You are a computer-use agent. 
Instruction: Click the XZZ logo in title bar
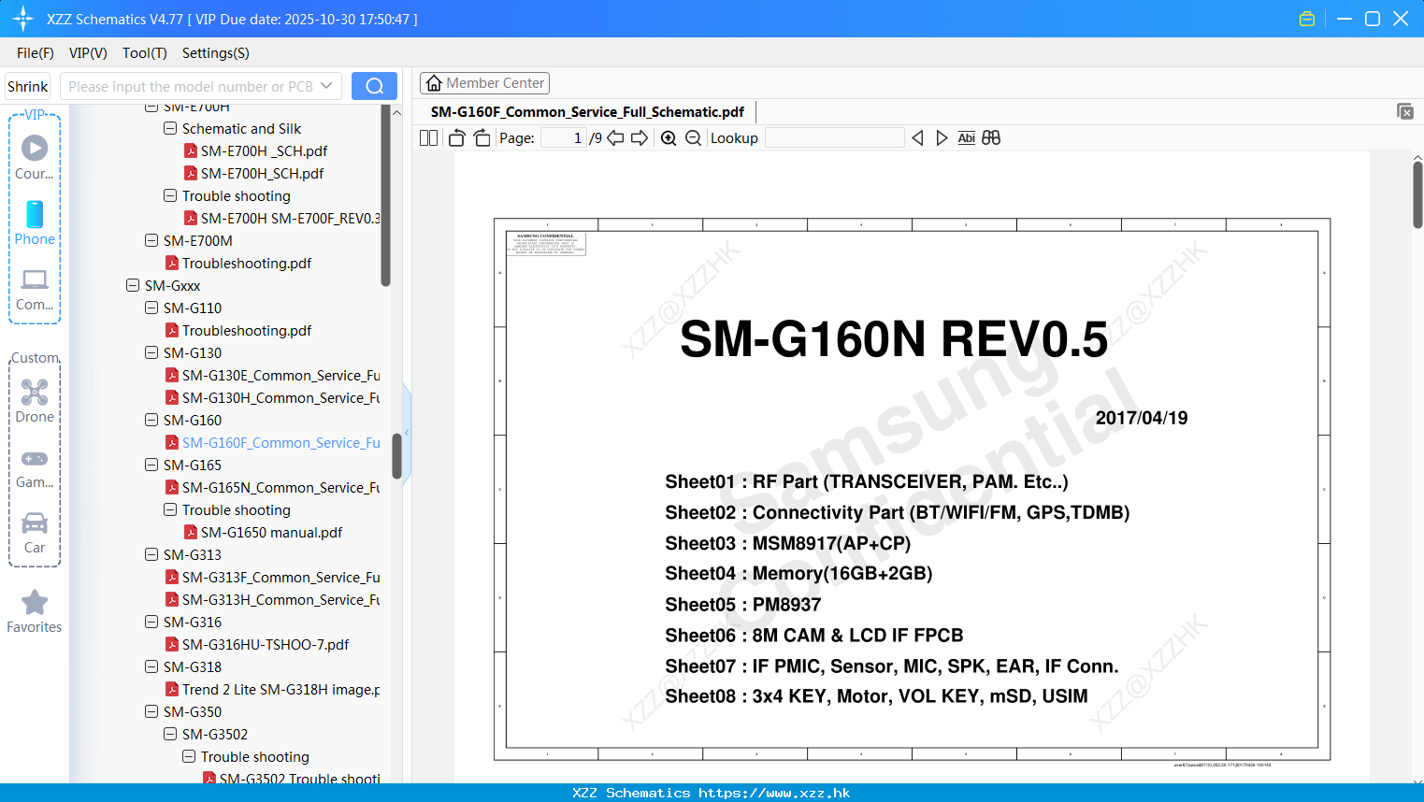click(x=22, y=19)
